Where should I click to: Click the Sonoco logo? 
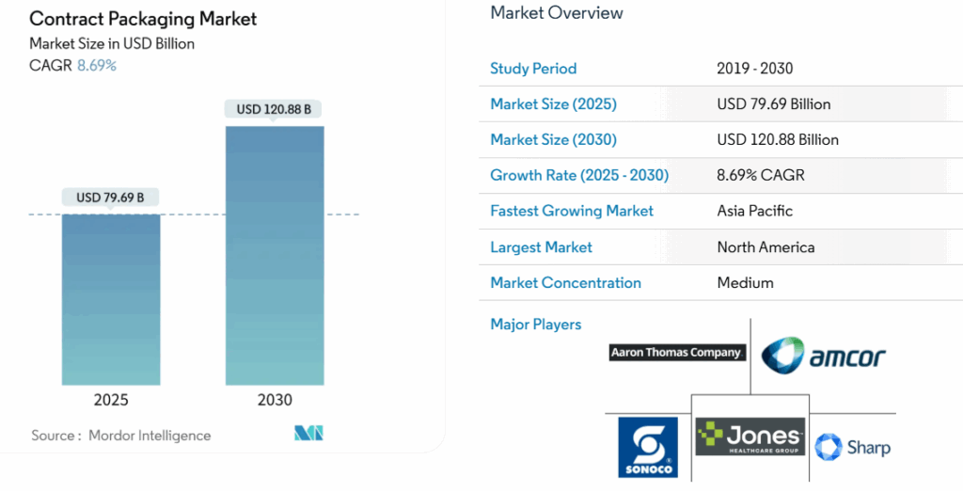click(x=647, y=447)
